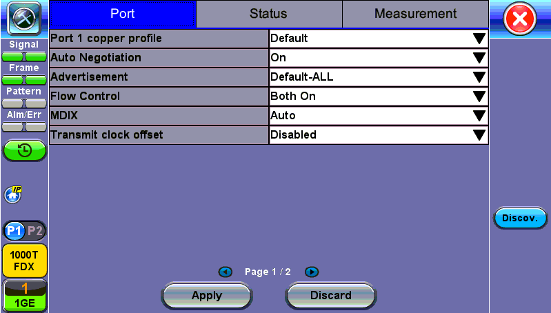Expand Port 1 copper profile dropdown
The height and width of the screenshot is (313, 551).
[x=378, y=39]
